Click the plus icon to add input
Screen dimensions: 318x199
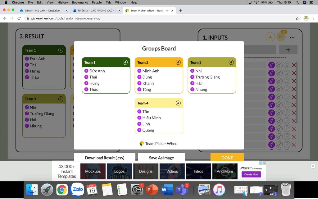coord(288,50)
